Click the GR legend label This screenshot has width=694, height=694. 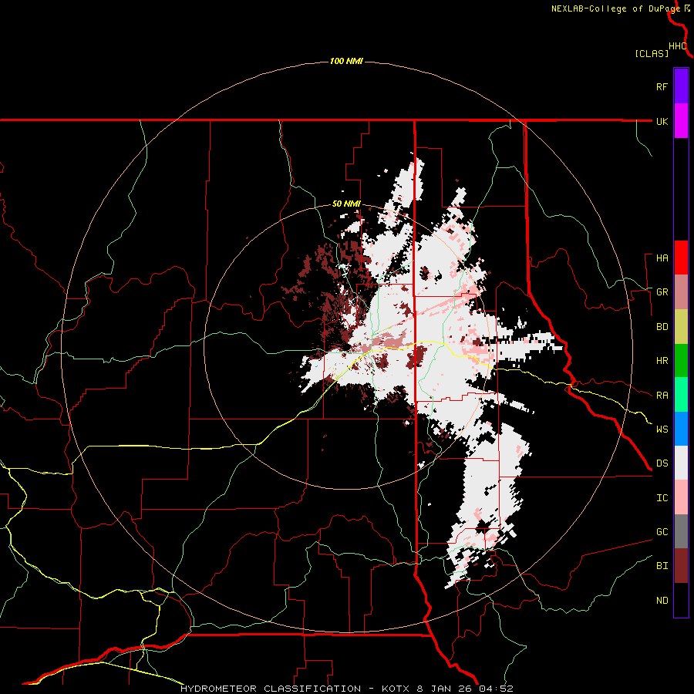(x=662, y=292)
